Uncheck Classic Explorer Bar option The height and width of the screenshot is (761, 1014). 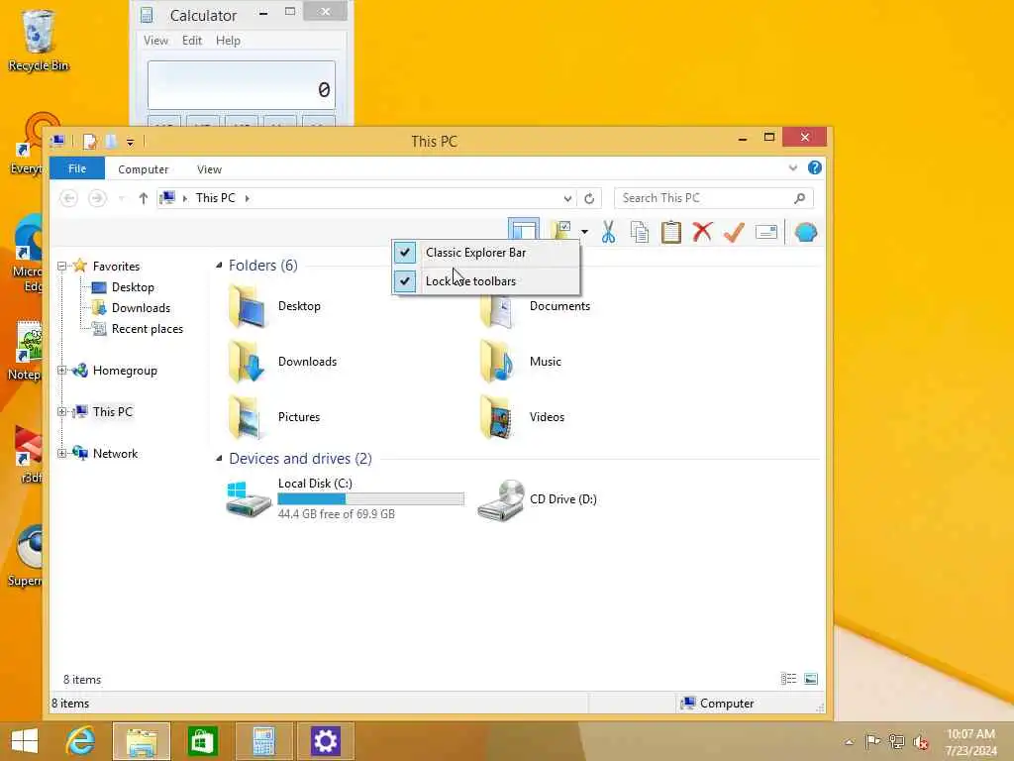coord(485,253)
